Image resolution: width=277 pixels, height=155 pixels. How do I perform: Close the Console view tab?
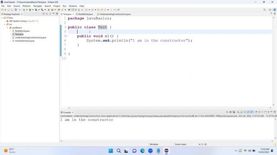(73, 112)
